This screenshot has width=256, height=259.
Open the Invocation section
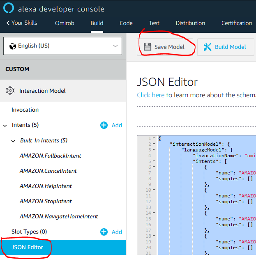click(x=25, y=110)
